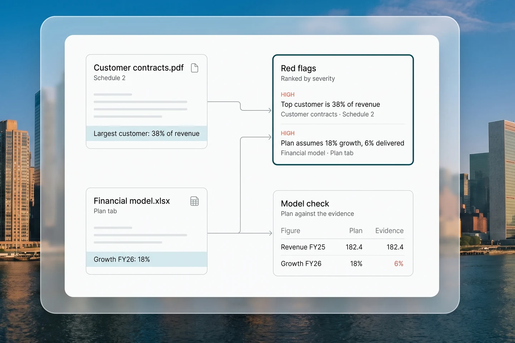Click the Plan value 182.4 for Revenue FY25
The height and width of the screenshot is (343, 515).
point(354,247)
